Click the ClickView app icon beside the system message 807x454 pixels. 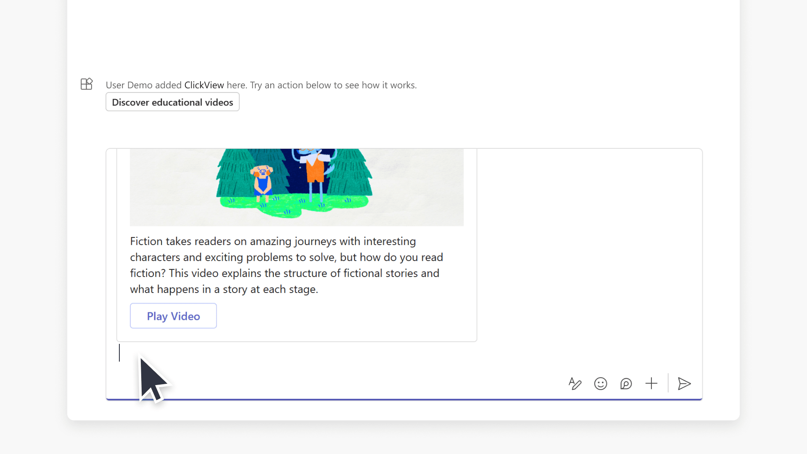pyautogui.click(x=86, y=84)
